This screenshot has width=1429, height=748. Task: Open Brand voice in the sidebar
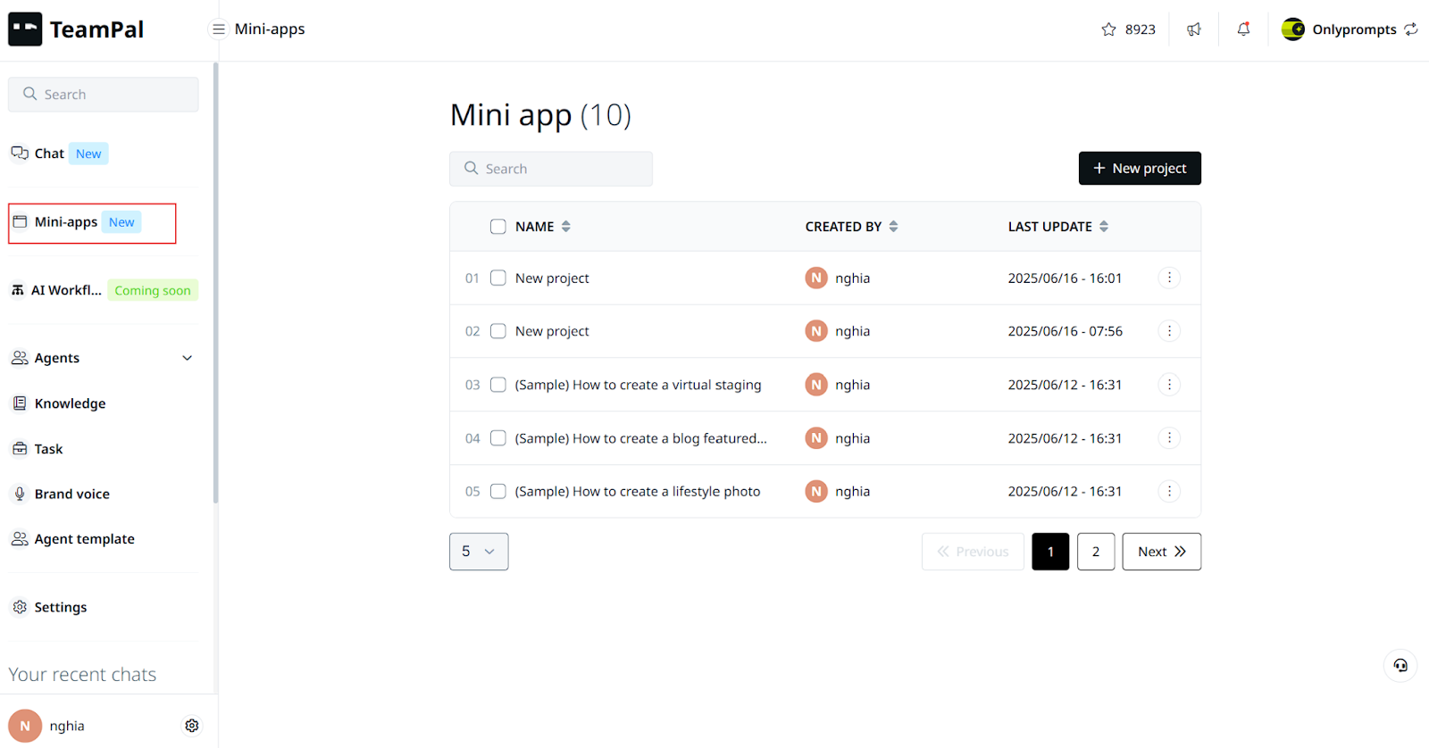71,494
